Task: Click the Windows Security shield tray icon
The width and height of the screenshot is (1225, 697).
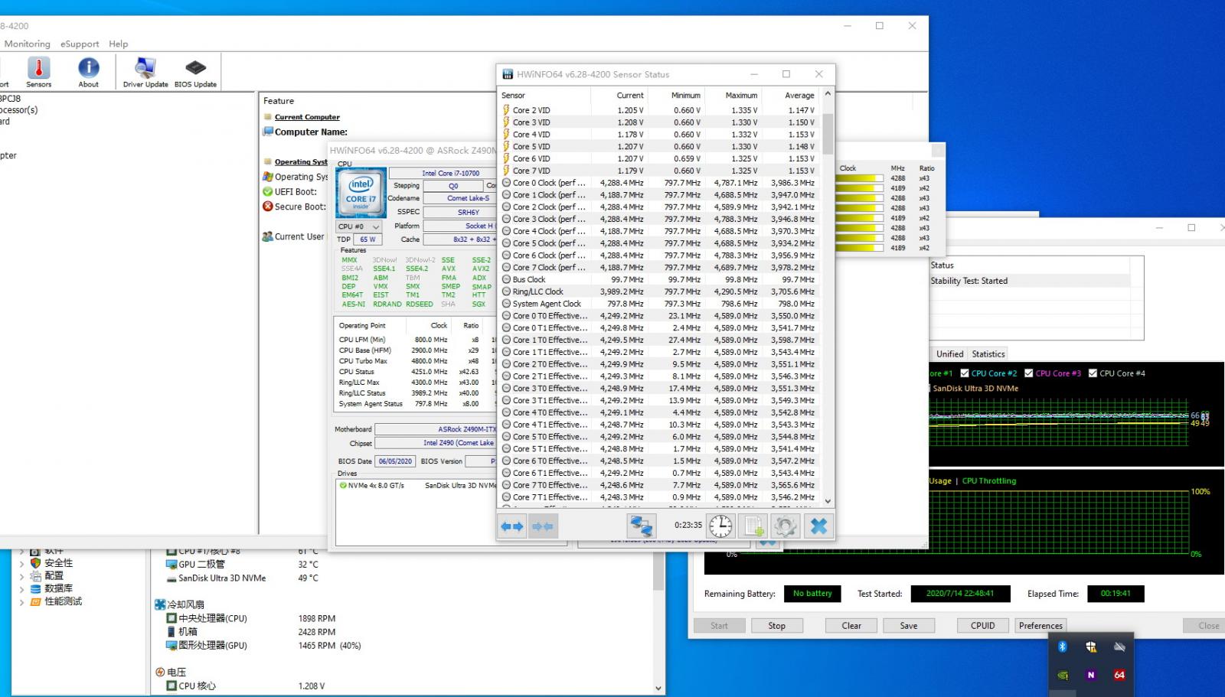Action: click(x=1091, y=647)
